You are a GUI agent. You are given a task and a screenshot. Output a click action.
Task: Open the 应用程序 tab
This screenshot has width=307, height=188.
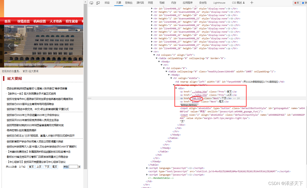pyautogui.click(x=188, y=3)
